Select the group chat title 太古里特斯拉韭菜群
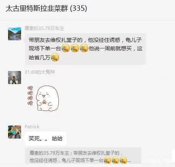This screenshot has width=175, height=167. point(37,8)
